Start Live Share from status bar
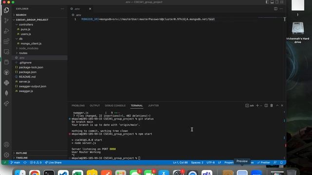312x175 pixels. 53,162
